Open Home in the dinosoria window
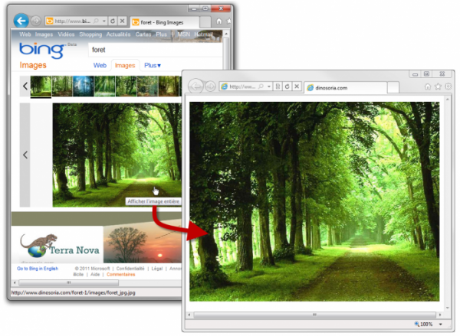Image resolution: width=460 pixels, height=336 pixels. [428, 87]
